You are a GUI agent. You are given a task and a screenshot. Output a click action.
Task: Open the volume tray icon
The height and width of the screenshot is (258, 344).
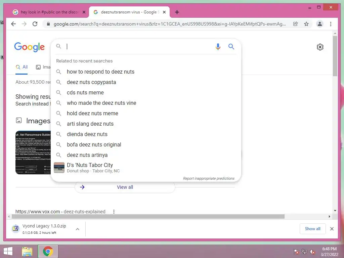tap(312, 252)
